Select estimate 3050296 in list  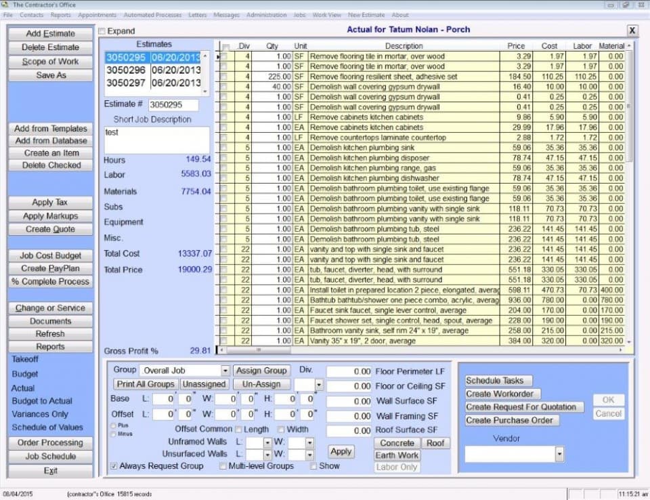[x=154, y=70]
